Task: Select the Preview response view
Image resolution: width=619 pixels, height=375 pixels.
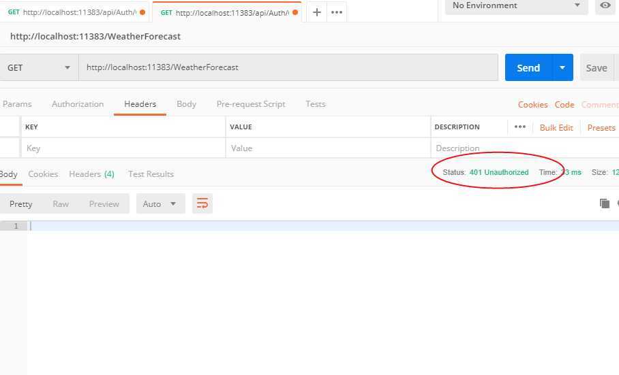Action: click(104, 203)
